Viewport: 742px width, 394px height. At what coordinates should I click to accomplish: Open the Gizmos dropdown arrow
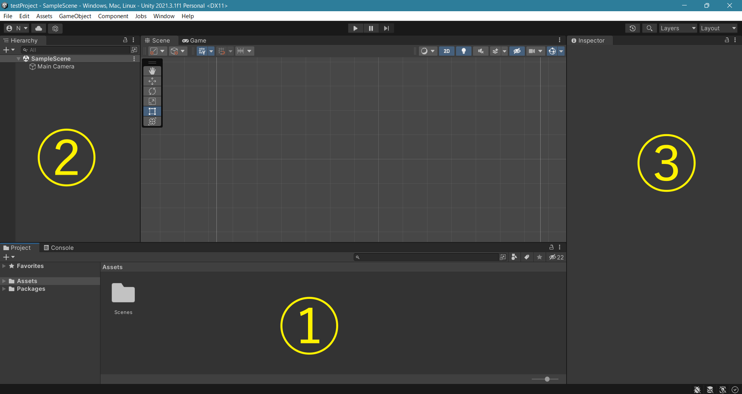click(561, 51)
